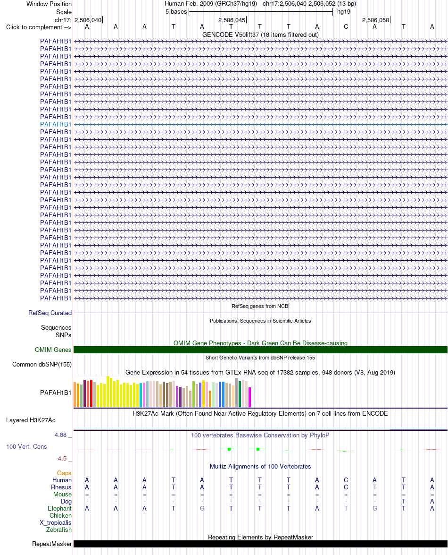Click the 'T' base in the Dog alignment row
The height and width of the screenshot is (555, 448).
click(x=404, y=502)
